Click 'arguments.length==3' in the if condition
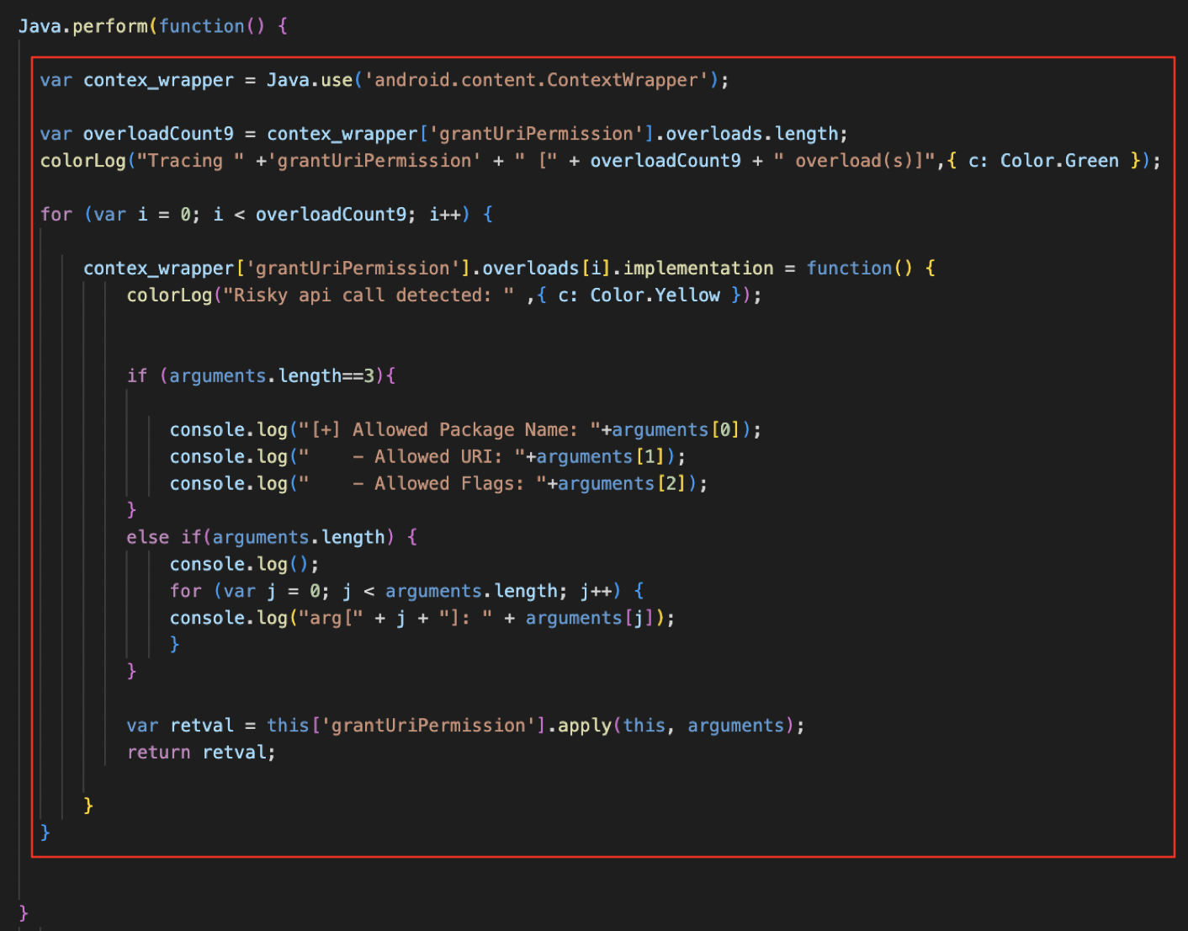Viewport: 1188px width, 931px height. pyautogui.click(x=272, y=376)
